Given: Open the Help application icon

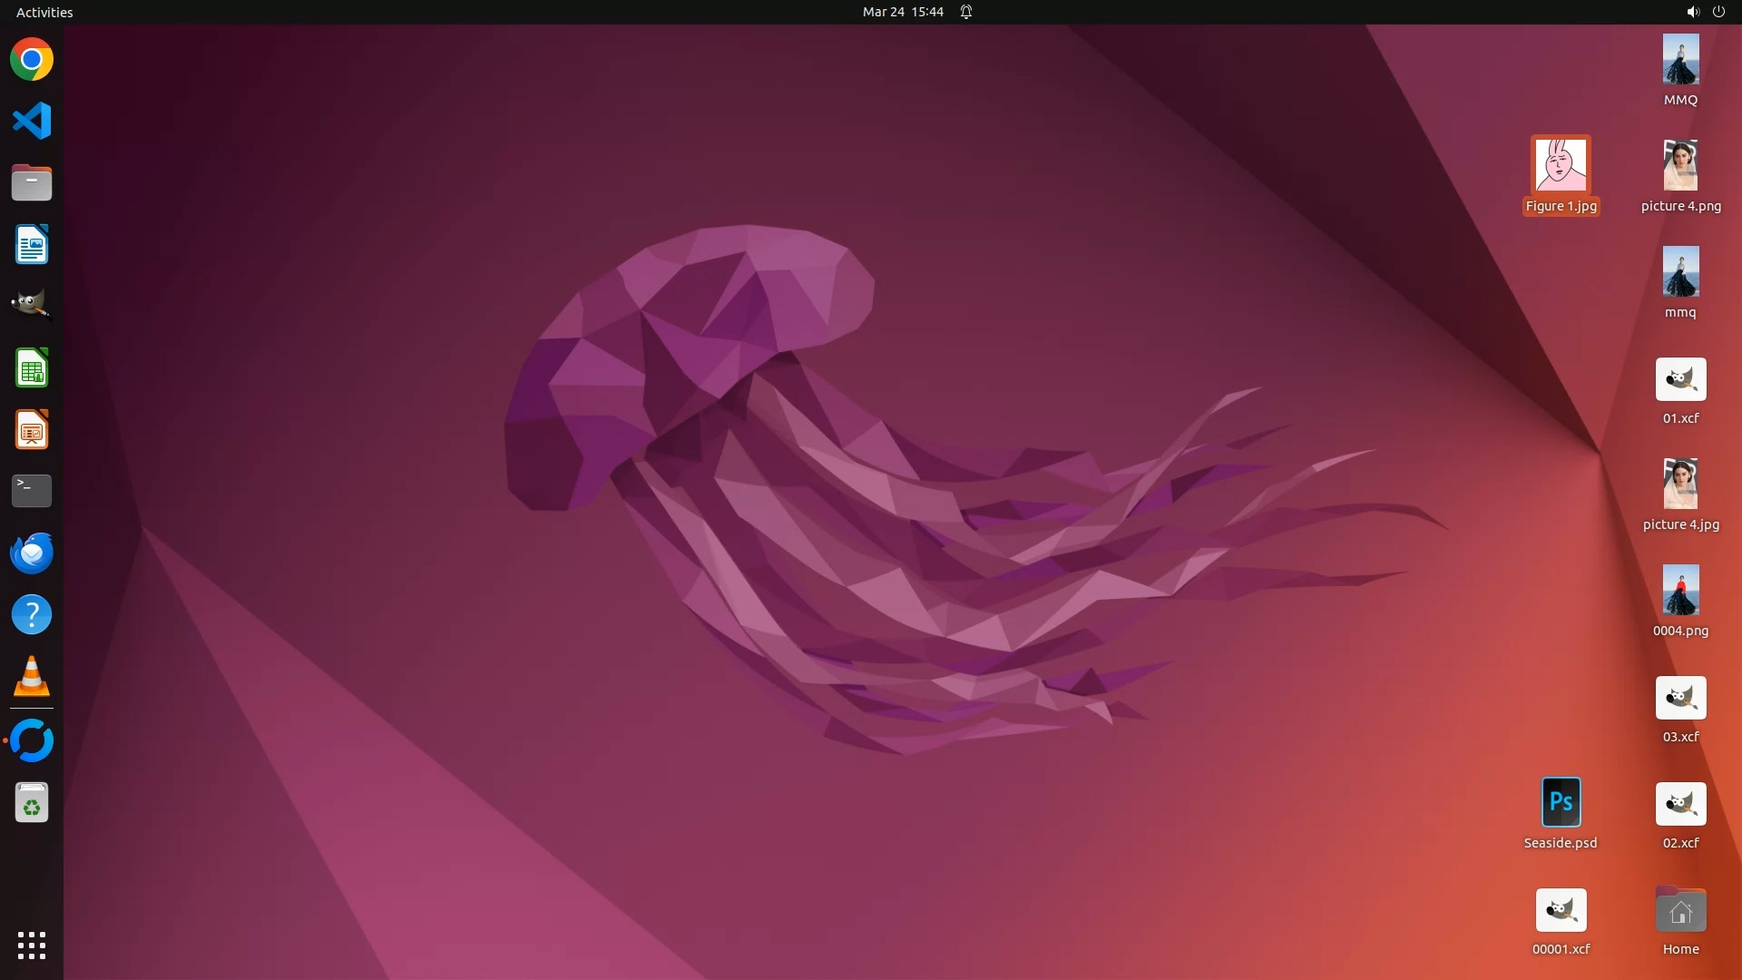Looking at the screenshot, I should (32, 614).
